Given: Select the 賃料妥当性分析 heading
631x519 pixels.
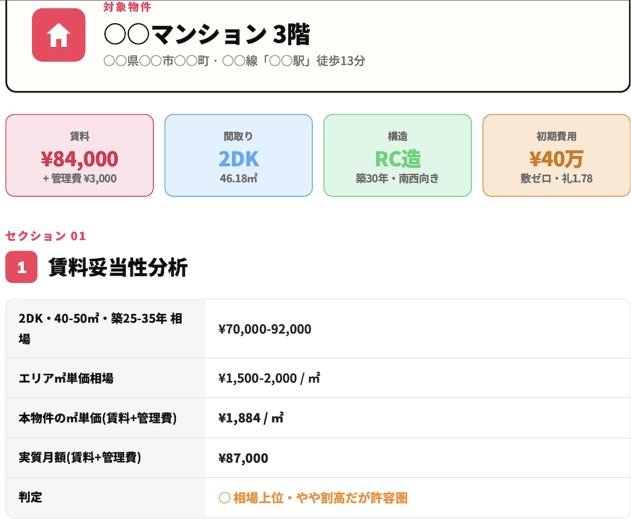Looking at the screenshot, I should [x=118, y=268].
